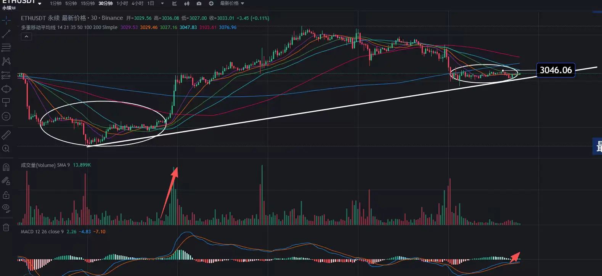602x276 pixels.
Task: Click the MACD 12 26 close 9 label
Action: pyautogui.click(x=42, y=231)
